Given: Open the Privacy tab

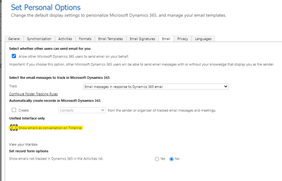Looking at the screenshot, I should [x=182, y=39].
